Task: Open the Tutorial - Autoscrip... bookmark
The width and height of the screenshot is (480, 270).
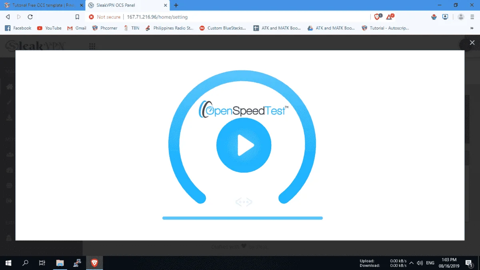Action: (385, 28)
